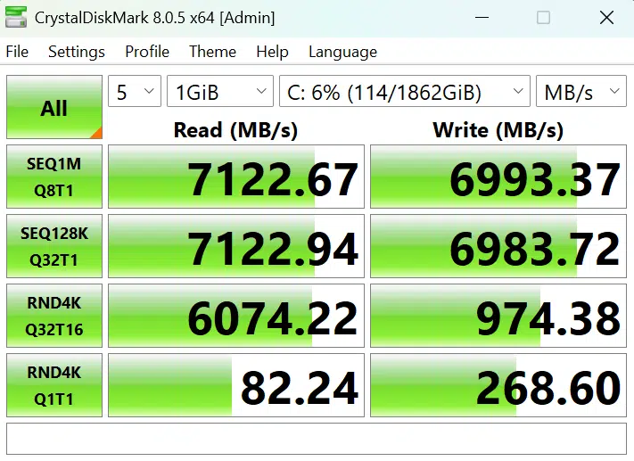Click the RND4K Q1T1 write result 268.60
Screen dimensions: 634x461
[x=498, y=385]
